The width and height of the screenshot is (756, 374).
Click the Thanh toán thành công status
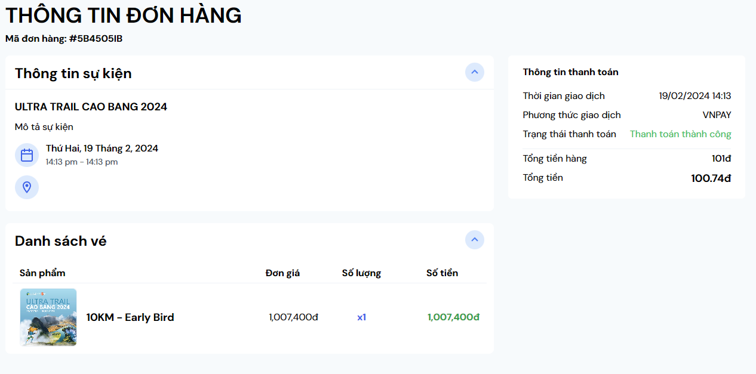click(x=680, y=134)
